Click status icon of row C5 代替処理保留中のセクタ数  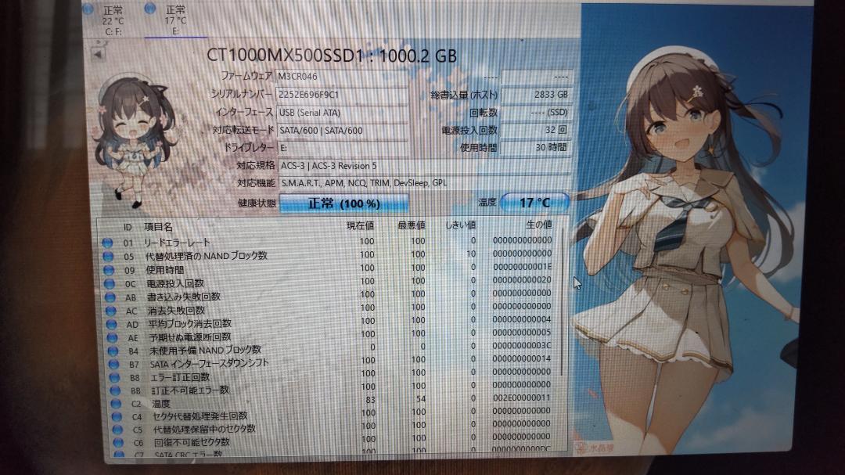[117, 430]
